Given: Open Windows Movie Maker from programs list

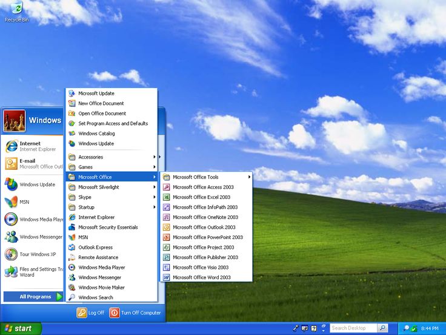Looking at the screenshot, I should click(111, 288).
